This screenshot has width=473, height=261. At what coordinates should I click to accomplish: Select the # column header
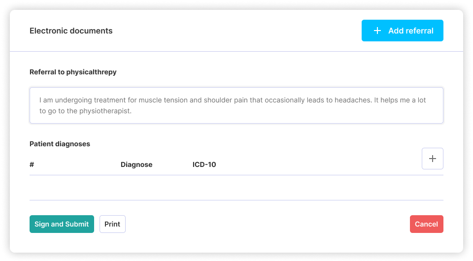pyautogui.click(x=32, y=164)
